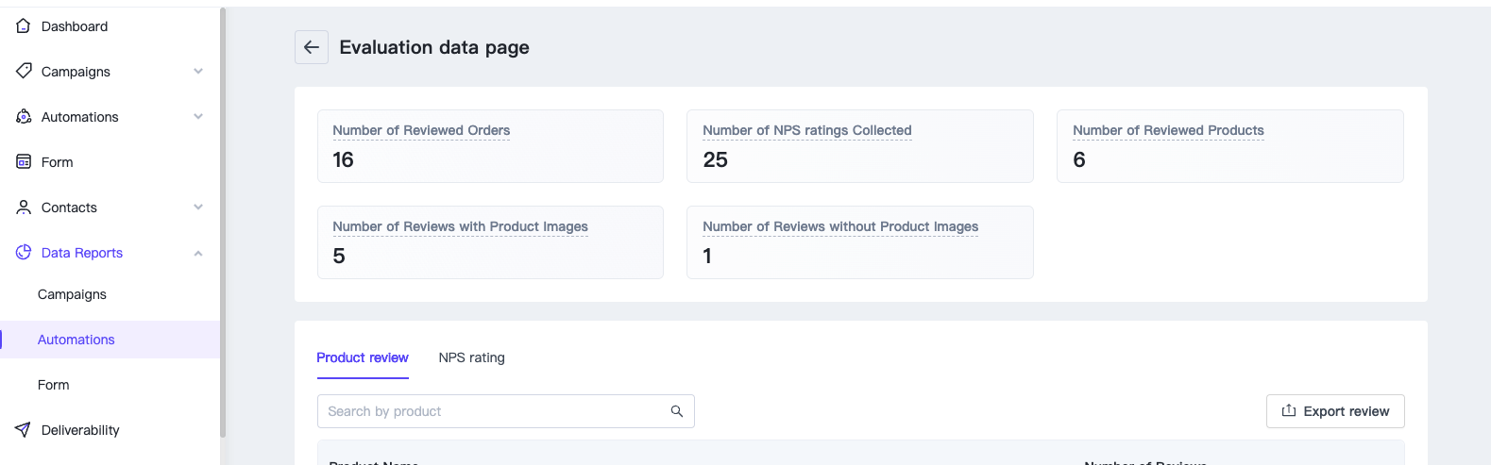
Task: Click the Data Reports pie chart icon
Action: [24, 252]
